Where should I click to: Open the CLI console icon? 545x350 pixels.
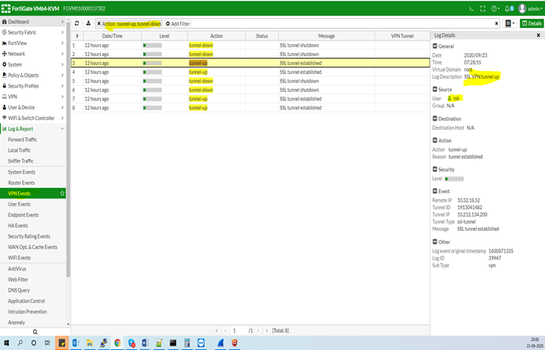click(x=470, y=8)
